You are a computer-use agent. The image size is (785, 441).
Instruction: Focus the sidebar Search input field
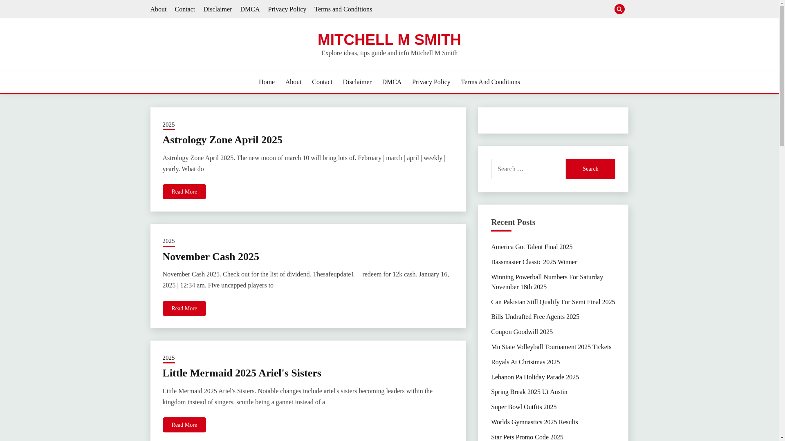(528, 169)
